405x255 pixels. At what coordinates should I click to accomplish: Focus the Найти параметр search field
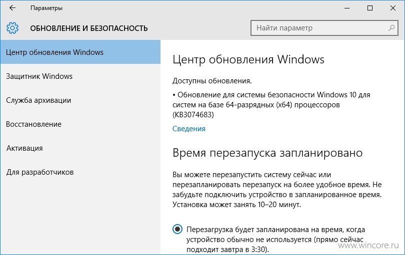324,28
